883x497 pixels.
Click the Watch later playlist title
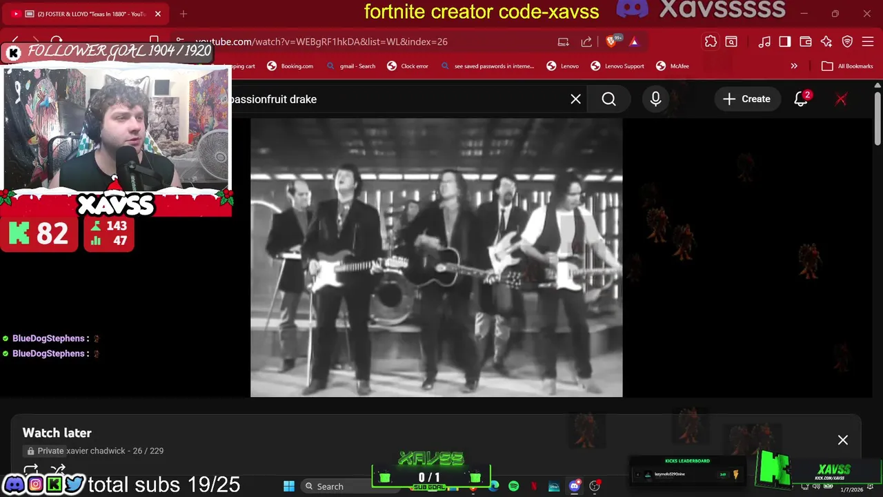tap(57, 433)
